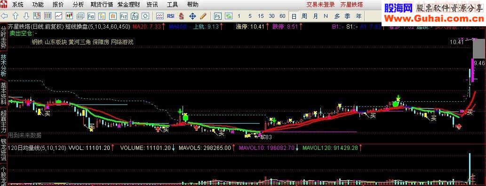Open the 功能 menu

(38, 5)
